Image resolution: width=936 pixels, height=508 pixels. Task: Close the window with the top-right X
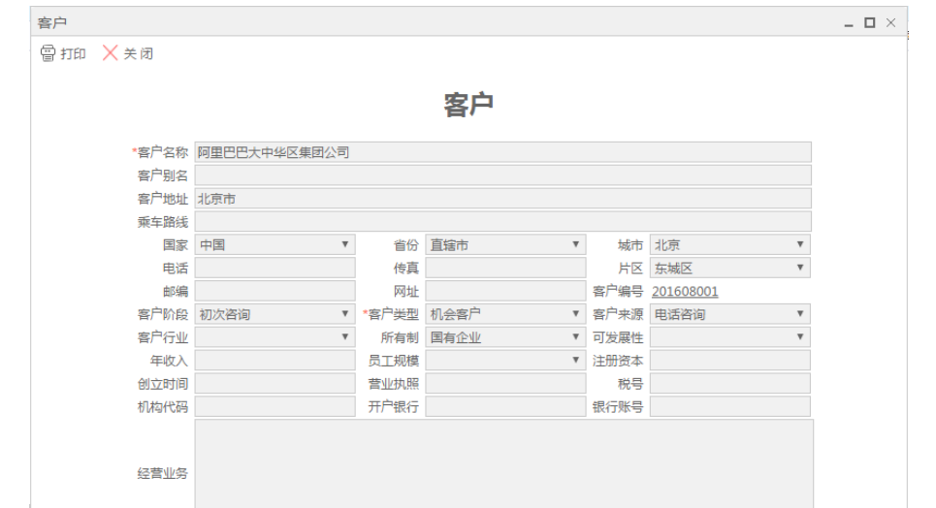889,21
